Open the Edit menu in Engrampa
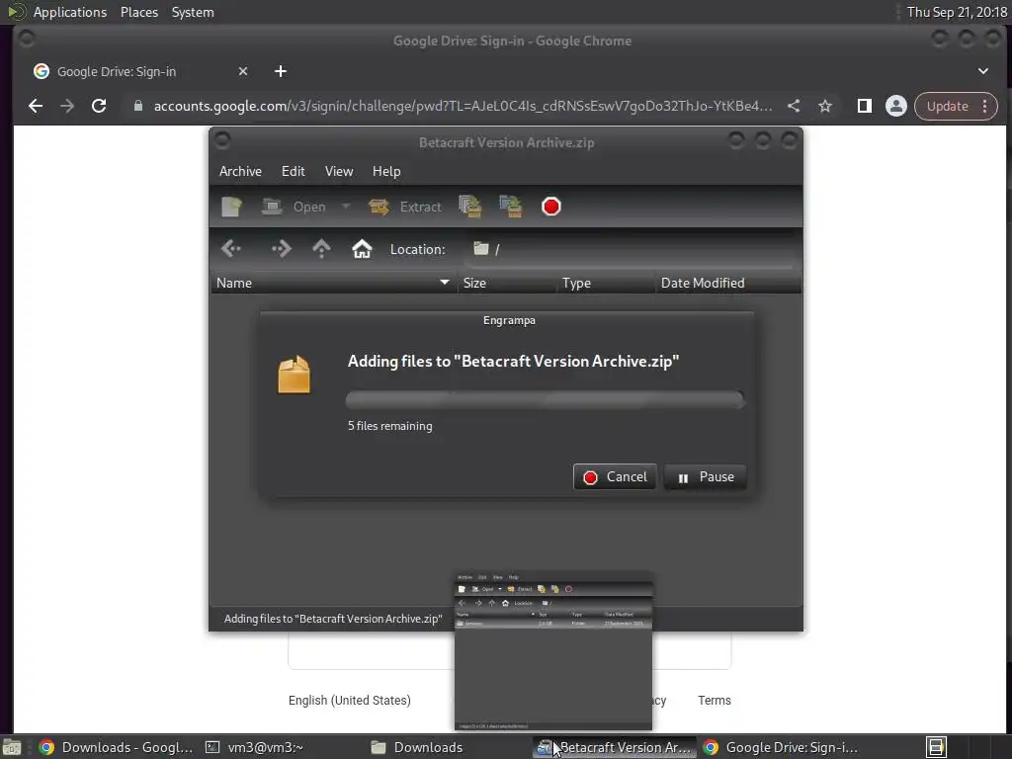The height and width of the screenshot is (759, 1012). [x=293, y=171]
